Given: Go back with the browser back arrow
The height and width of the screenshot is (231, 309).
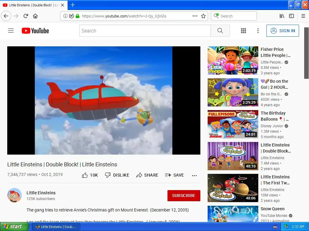Looking at the screenshot, I should click(x=6, y=16).
